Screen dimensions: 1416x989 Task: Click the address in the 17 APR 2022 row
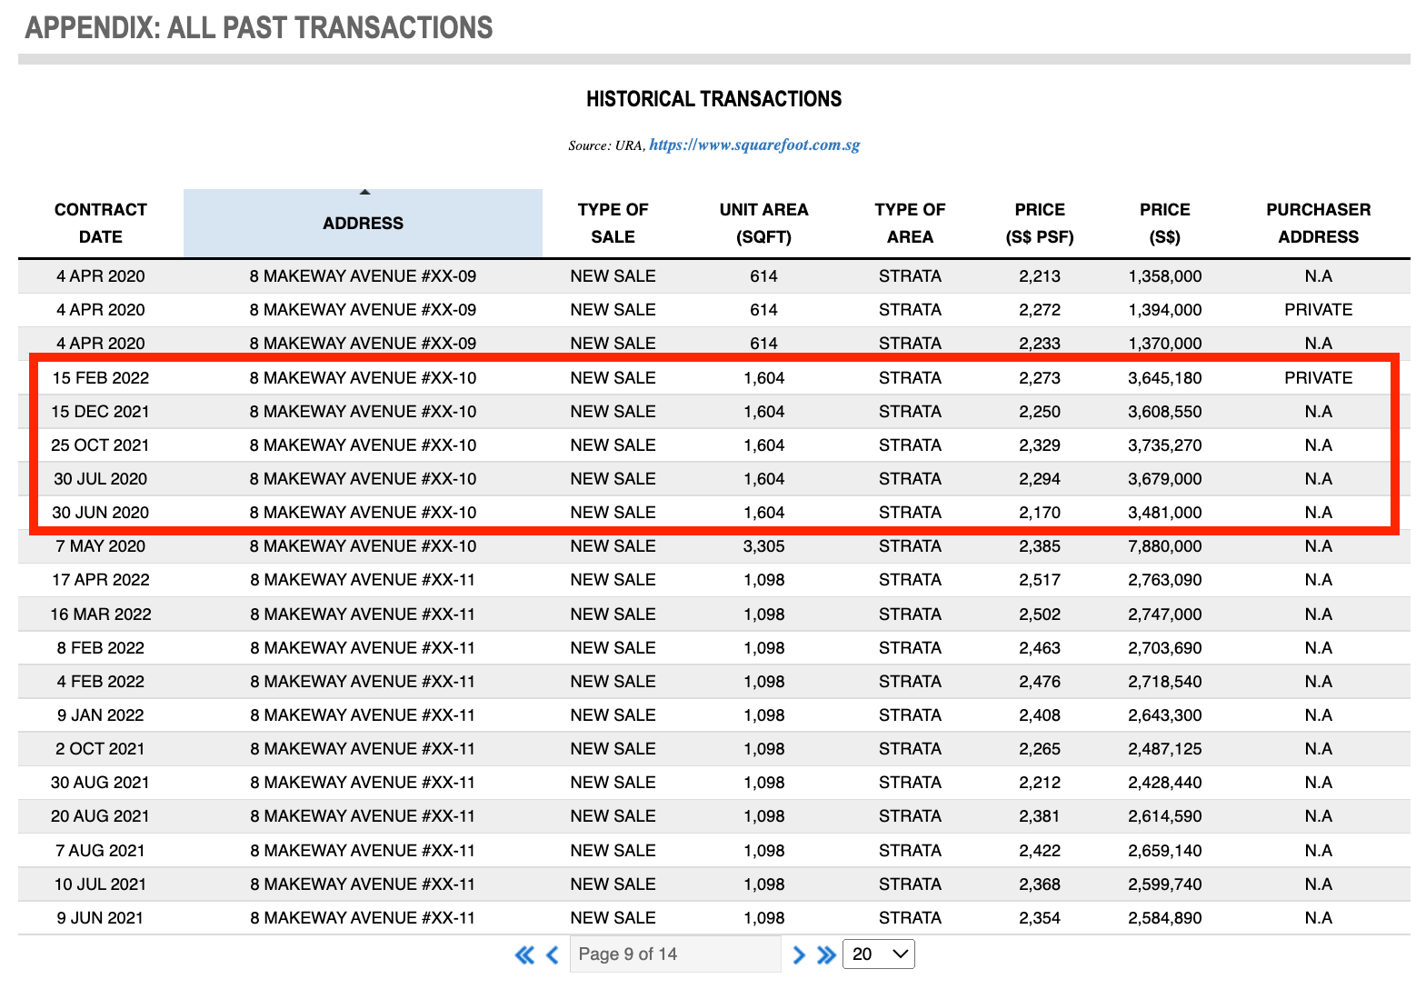pyautogui.click(x=363, y=580)
